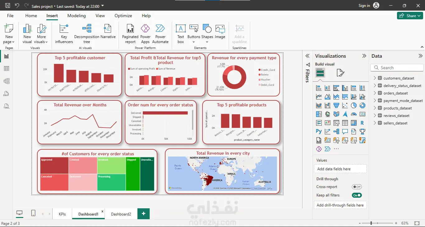Open Table view in left sidebar

click(7, 69)
